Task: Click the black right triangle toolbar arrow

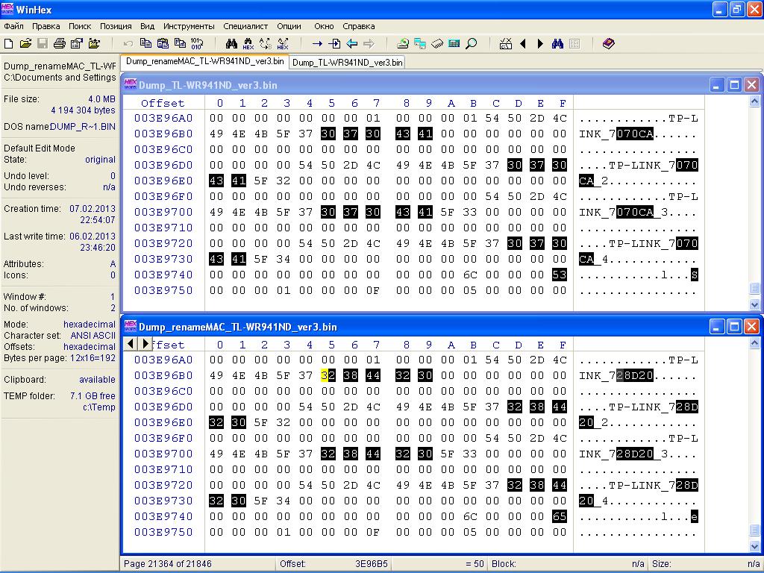Action: (x=540, y=44)
